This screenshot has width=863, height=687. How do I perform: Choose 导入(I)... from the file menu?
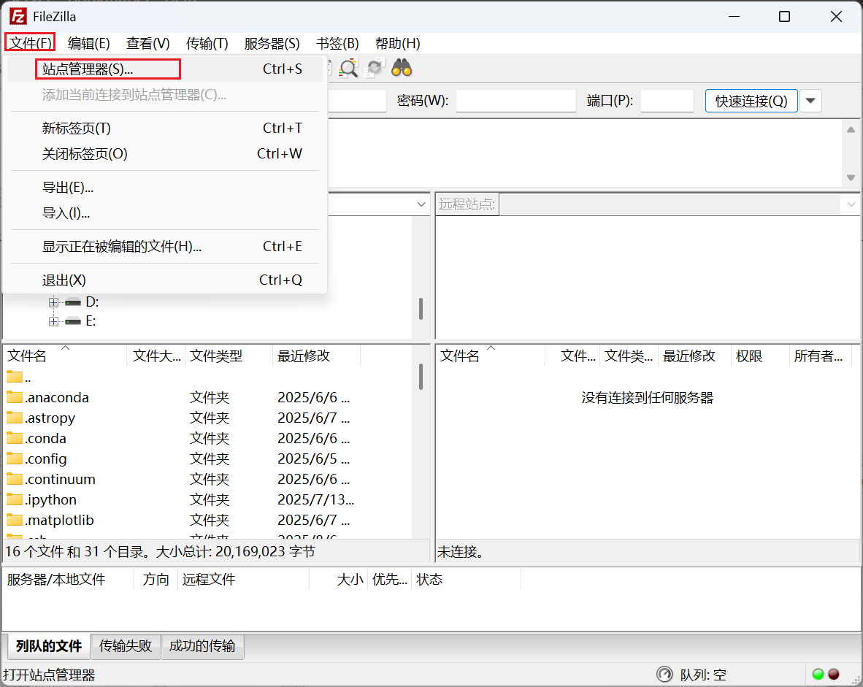[x=164, y=213]
